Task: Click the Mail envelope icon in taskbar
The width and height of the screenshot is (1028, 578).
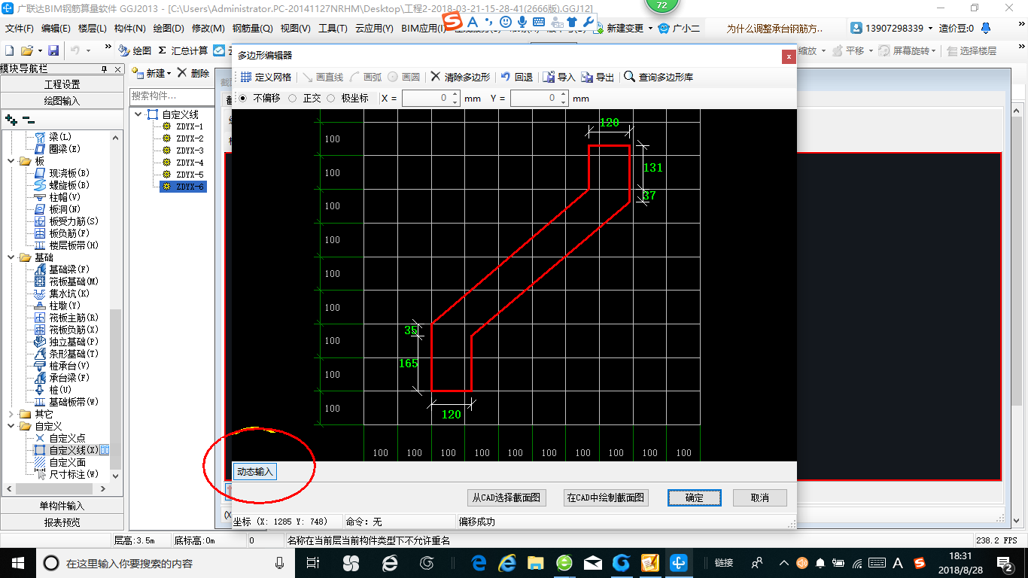Action: point(592,562)
